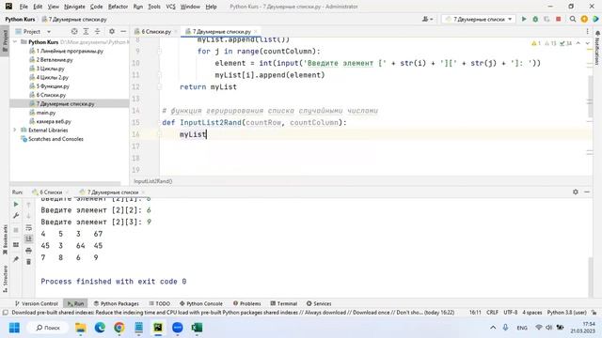Open Bookmarks side tool window
Screen dimensions: 602x338
coord(5,240)
